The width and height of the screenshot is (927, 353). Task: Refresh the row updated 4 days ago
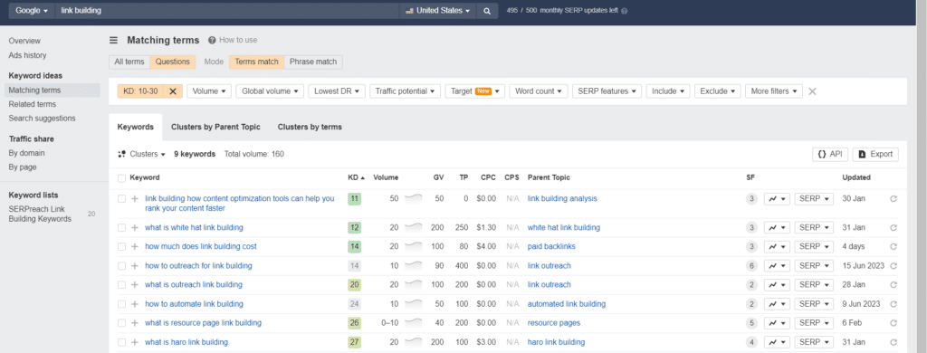tap(894, 246)
